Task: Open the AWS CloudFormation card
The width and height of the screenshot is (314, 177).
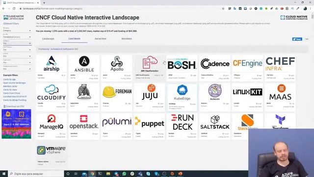Action: (x=149, y=68)
